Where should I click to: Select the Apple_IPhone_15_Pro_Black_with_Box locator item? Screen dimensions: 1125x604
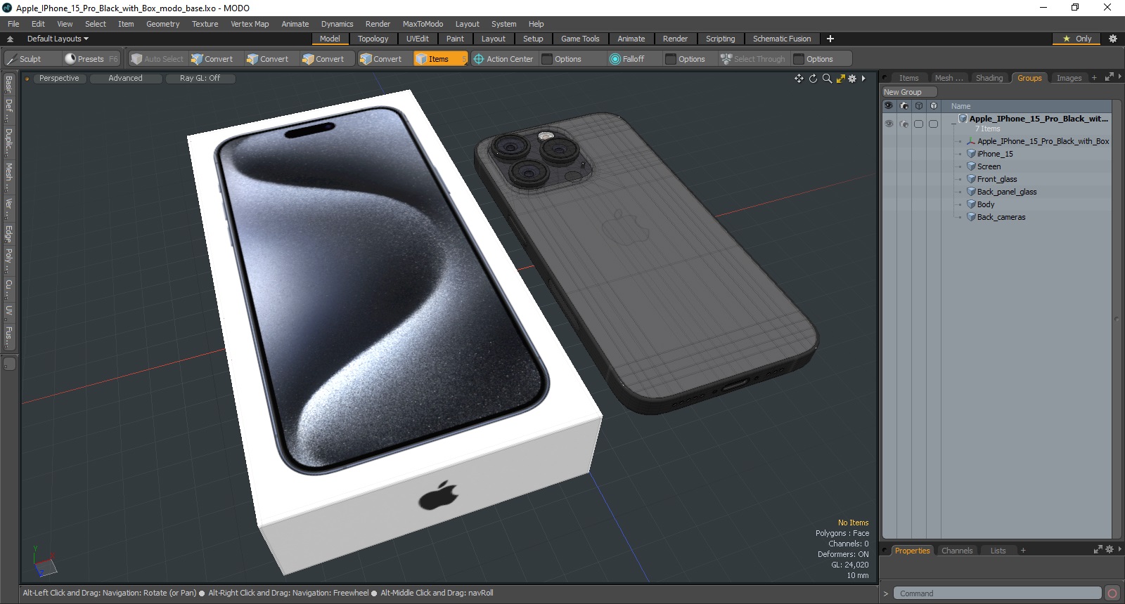point(1042,141)
